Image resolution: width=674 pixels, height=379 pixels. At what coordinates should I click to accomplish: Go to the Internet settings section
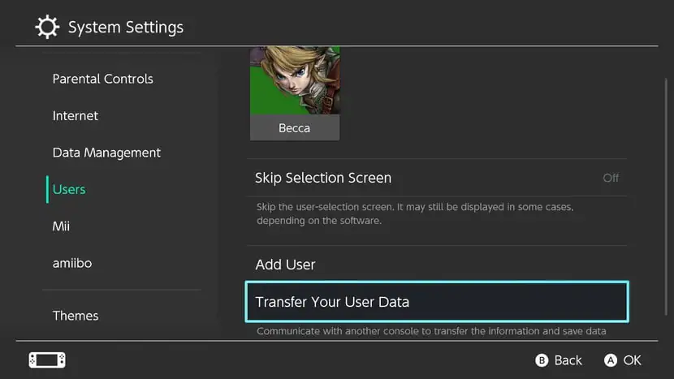(x=76, y=116)
